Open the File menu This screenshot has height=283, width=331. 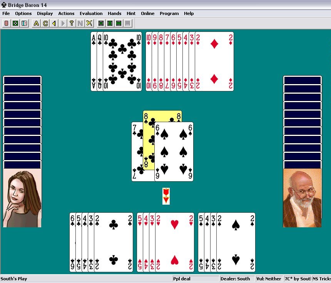(6, 13)
